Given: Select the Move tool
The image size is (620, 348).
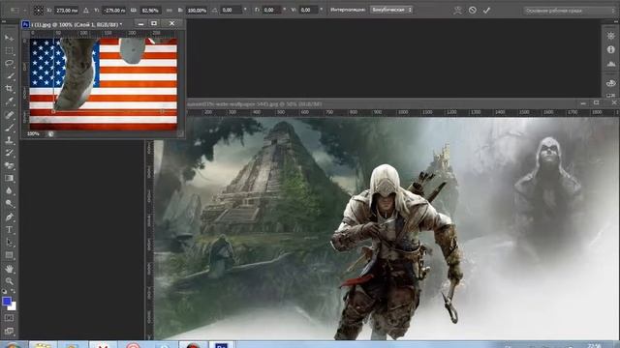Looking at the screenshot, I should 9,38.
